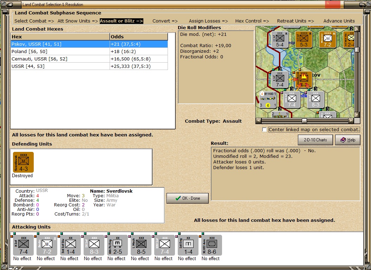Open the 2-D-10 Charts
Image resolution: width=371 pixels, height=270 pixels.
click(315, 140)
